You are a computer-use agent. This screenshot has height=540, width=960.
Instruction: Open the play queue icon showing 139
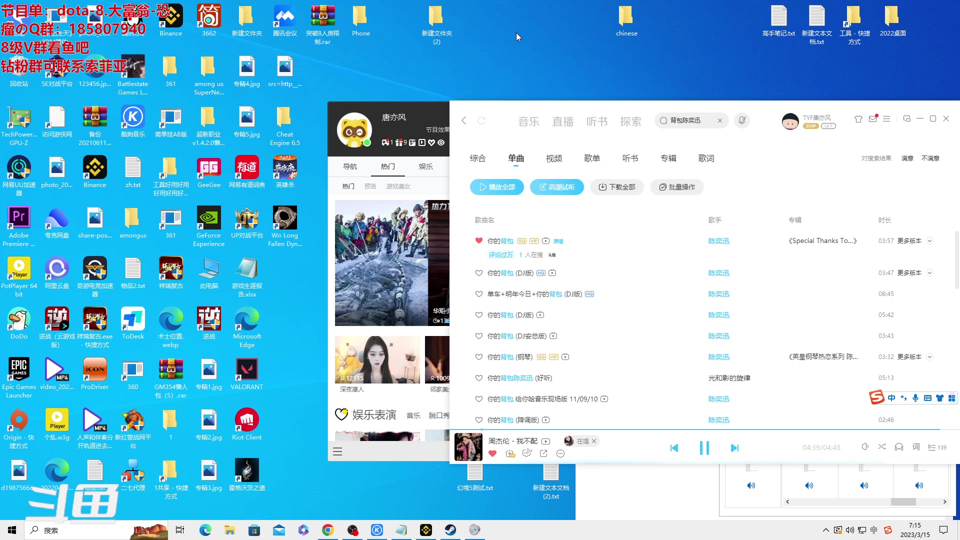[937, 447]
